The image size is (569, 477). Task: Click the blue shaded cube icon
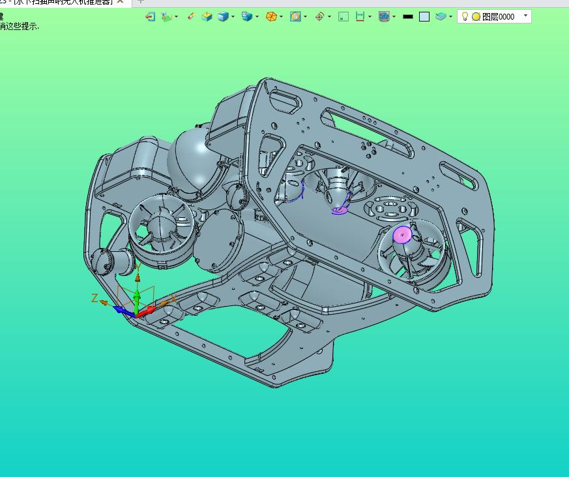(223, 16)
